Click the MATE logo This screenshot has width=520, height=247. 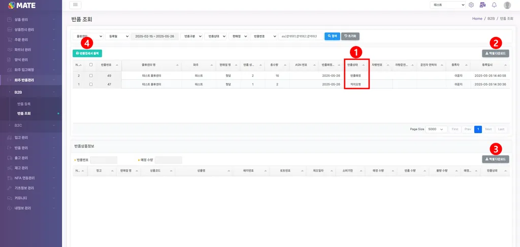(22, 5)
